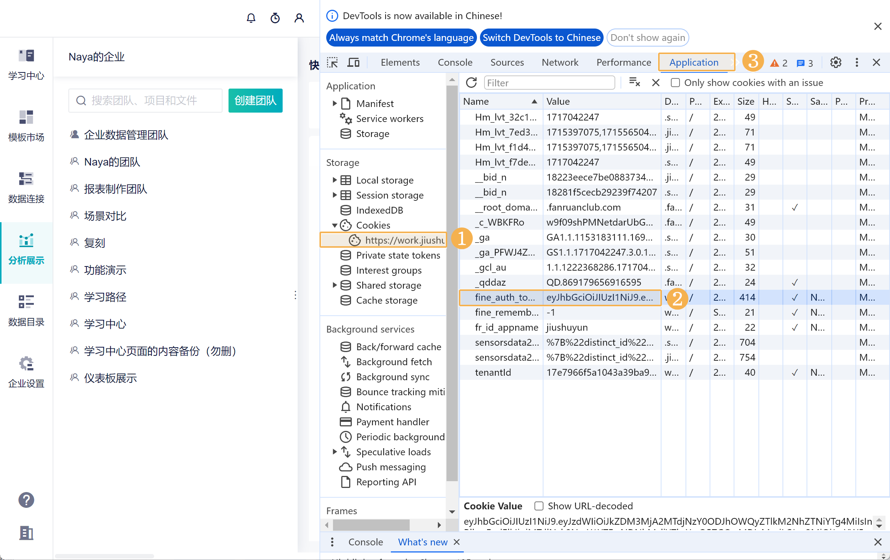Sort cookies by Name column header
Image resolution: width=890 pixels, height=560 pixels.
(501, 101)
